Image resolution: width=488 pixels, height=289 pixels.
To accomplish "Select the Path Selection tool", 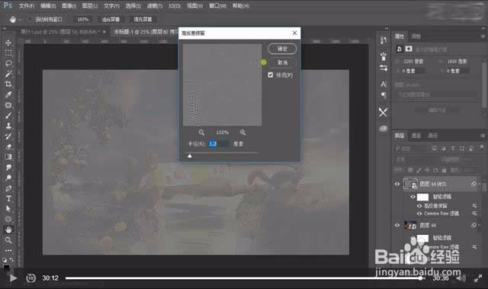I will (8, 209).
